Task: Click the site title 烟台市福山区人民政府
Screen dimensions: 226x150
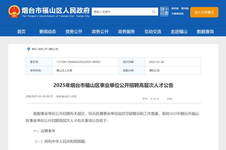Action: (x=56, y=10)
